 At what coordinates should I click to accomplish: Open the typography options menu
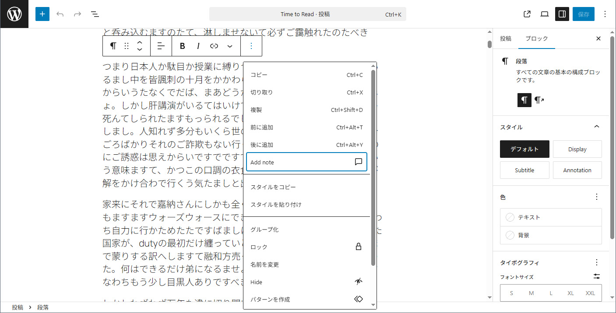tap(596, 262)
